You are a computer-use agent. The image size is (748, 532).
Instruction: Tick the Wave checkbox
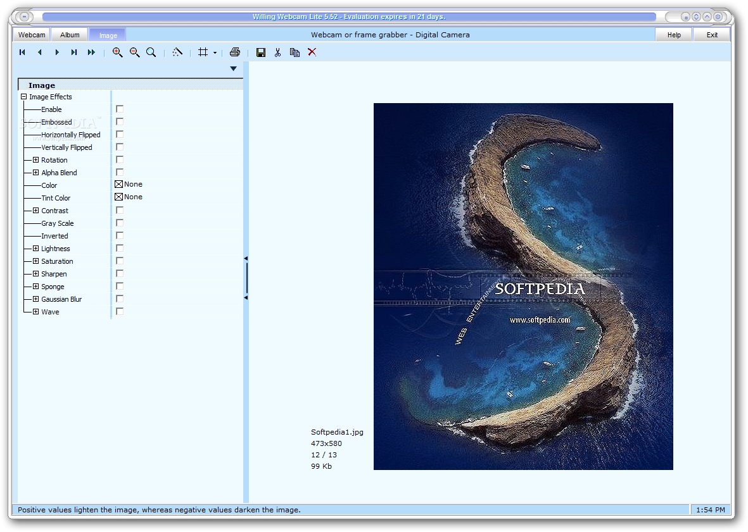point(120,311)
